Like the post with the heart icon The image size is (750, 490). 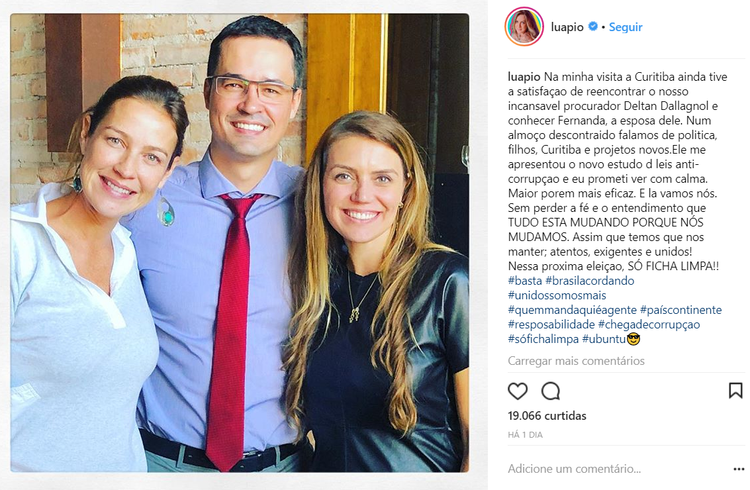pyautogui.click(x=518, y=391)
